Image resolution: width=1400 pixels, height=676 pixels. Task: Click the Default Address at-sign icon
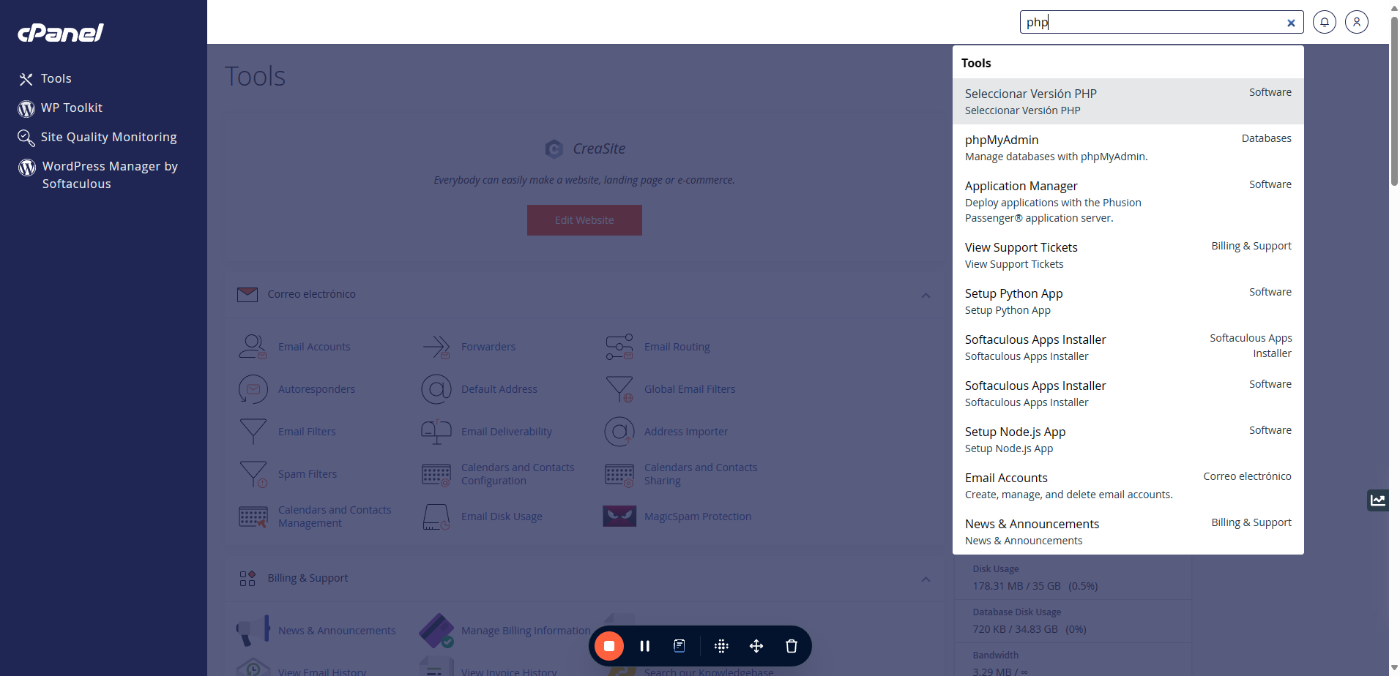point(436,389)
